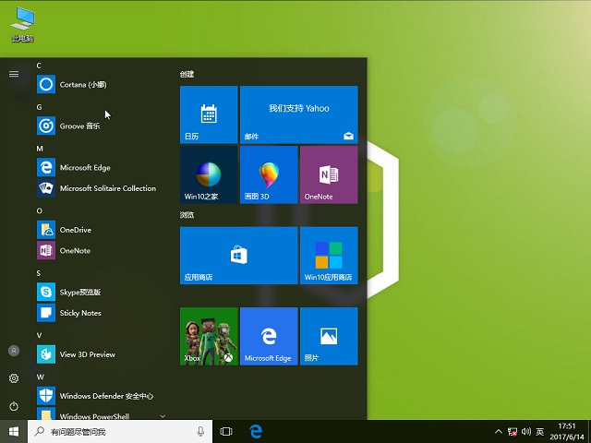Jump via letter M header

tap(40, 149)
